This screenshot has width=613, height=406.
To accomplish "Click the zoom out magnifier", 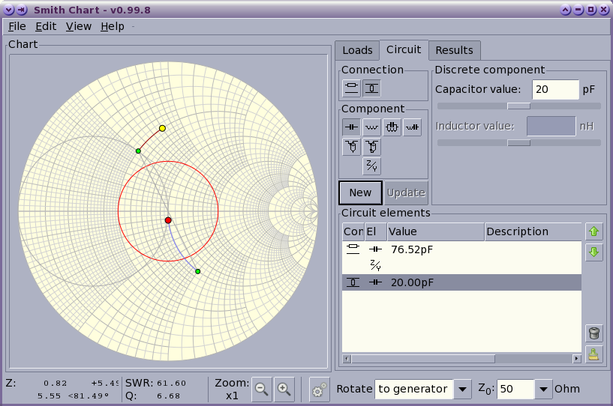I will [x=262, y=389].
